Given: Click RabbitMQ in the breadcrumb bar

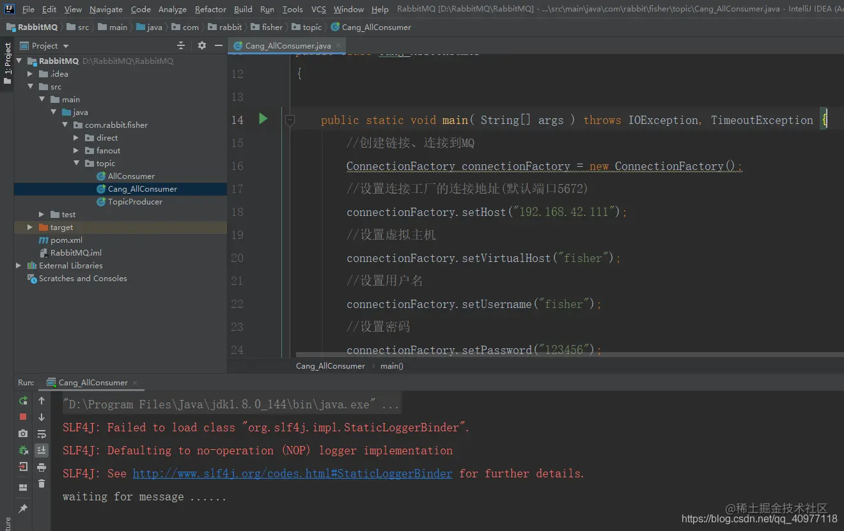Looking at the screenshot, I should pos(32,27).
